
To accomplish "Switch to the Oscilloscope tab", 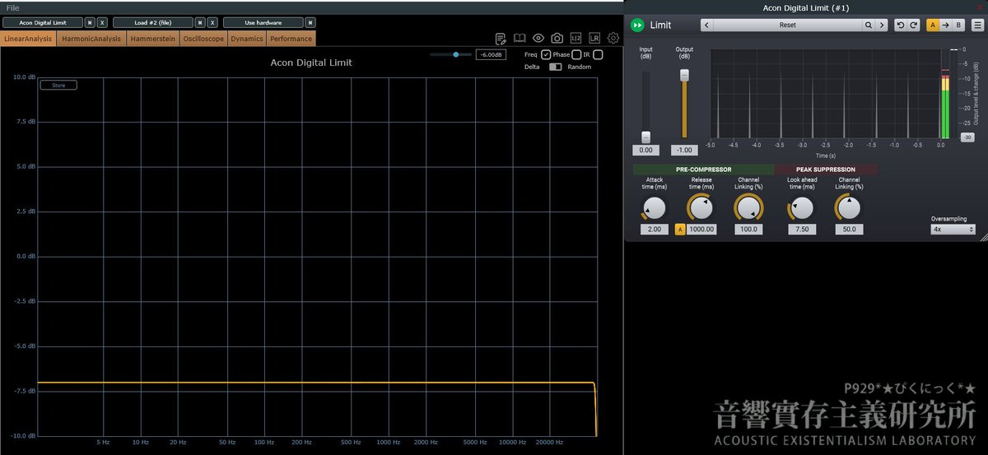I will point(203,39).
